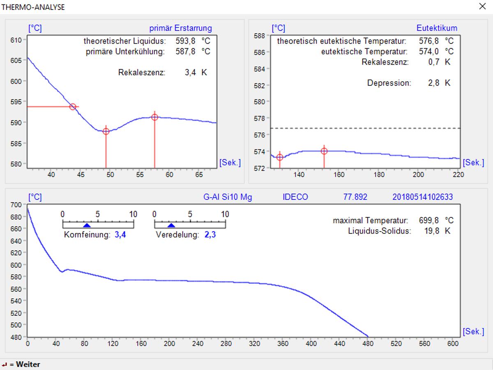Screen dimensions: 493x370
Task: Click the eutectic maximum circle marker near 150 seconds
Action: [x=324, y=151]
